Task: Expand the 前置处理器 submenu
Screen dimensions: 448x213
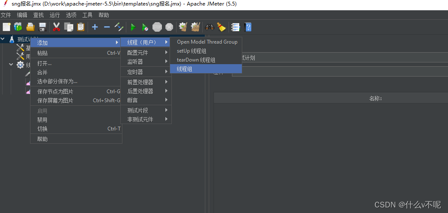Action: [146, 82]
